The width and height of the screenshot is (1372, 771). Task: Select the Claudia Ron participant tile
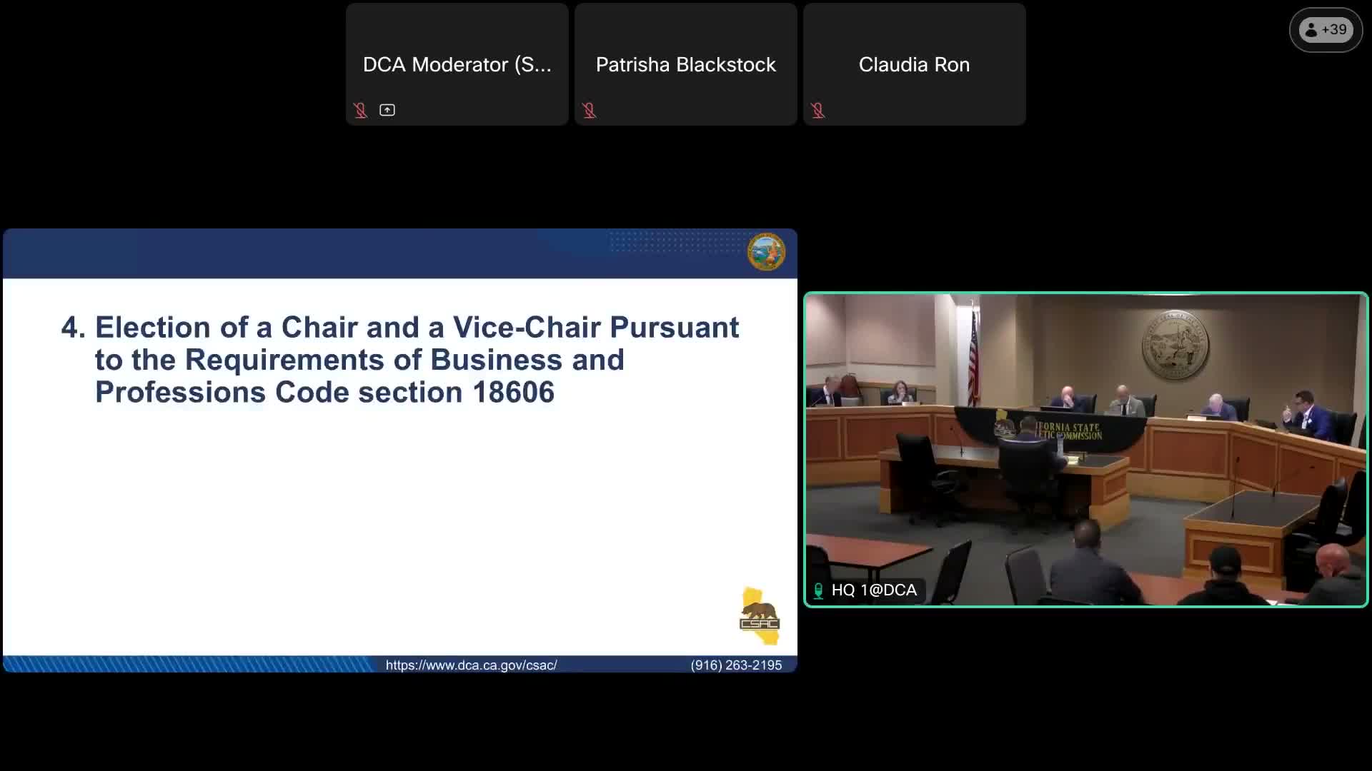pos(915,64)
